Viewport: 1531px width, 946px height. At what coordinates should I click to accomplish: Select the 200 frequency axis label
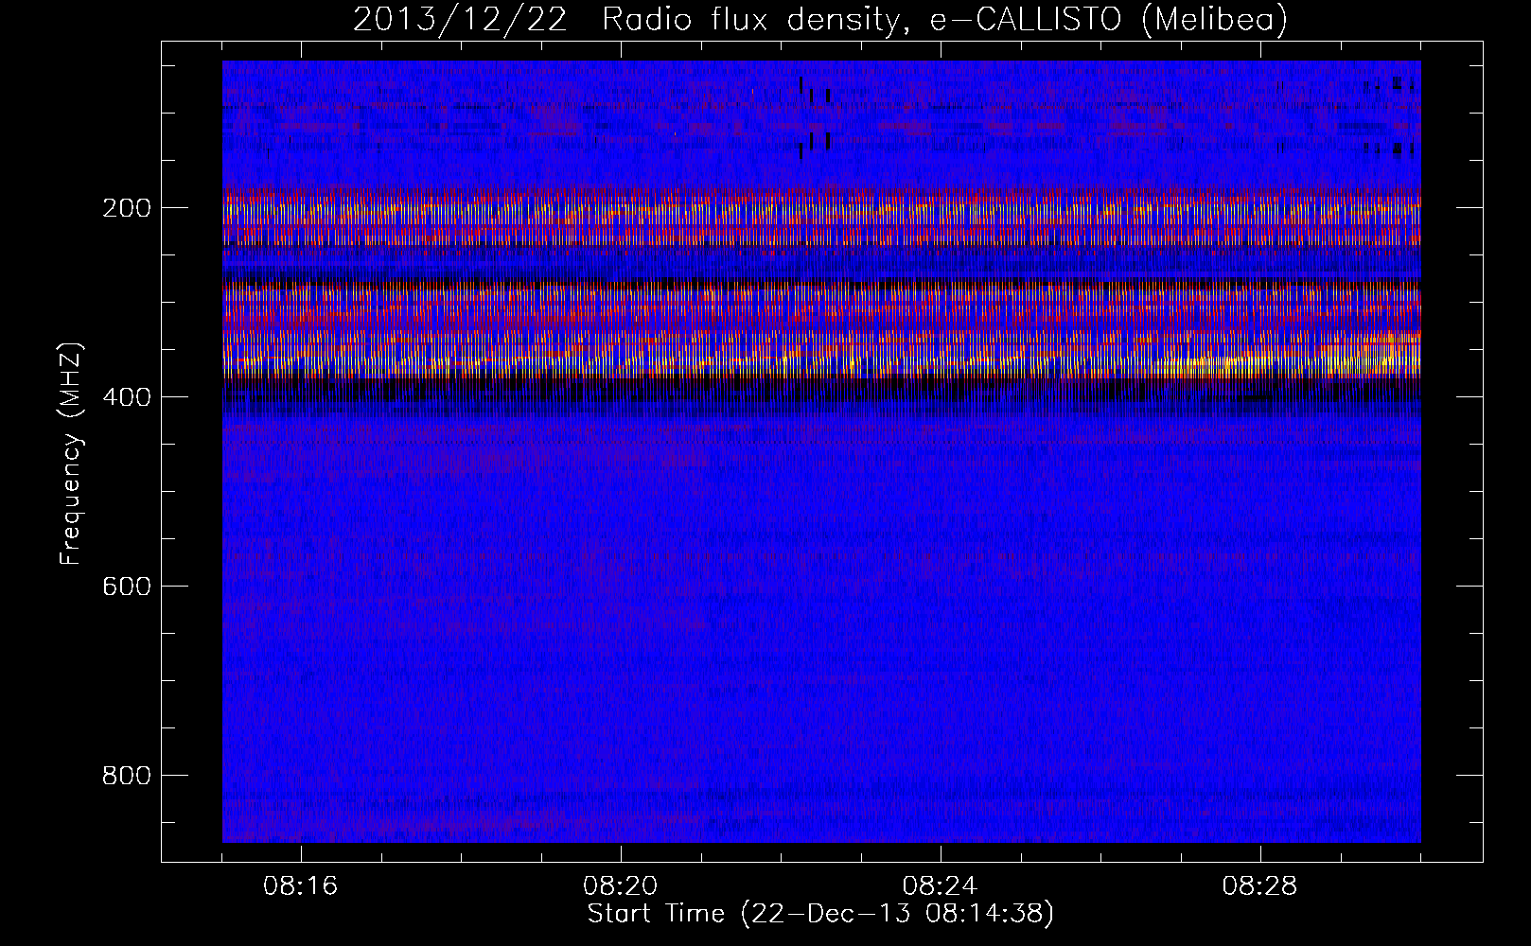tap(126, 208)
